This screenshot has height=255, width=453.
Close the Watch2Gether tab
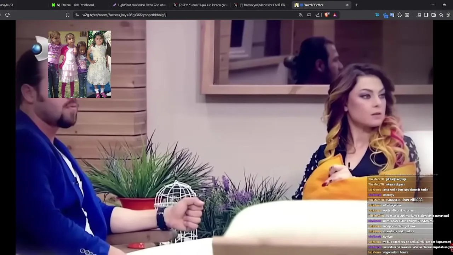[x=347, y=5]
